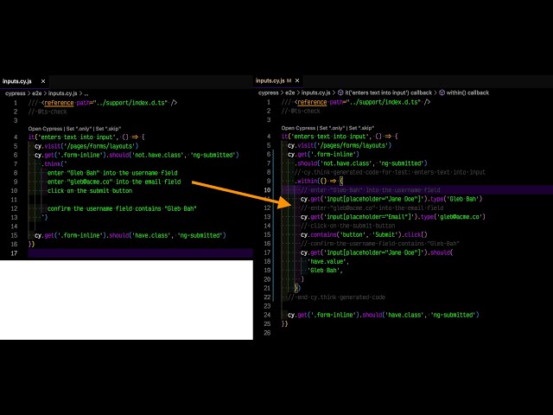Click cy.visit('/pages/forms/layouts') in the right editor
This screenshot has height=415, width=553.
click(340, 145)
